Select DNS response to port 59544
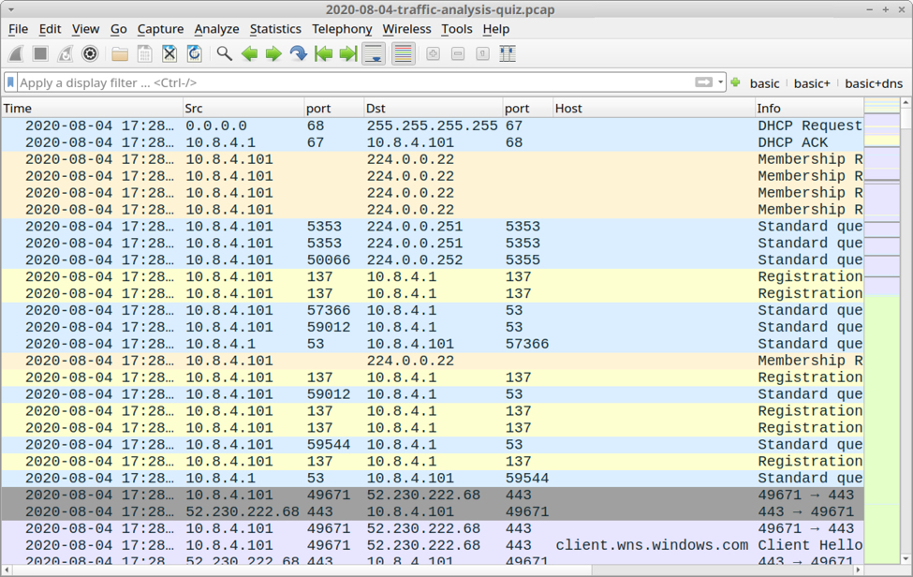913x577 pixels. click(x=432, y=479)
